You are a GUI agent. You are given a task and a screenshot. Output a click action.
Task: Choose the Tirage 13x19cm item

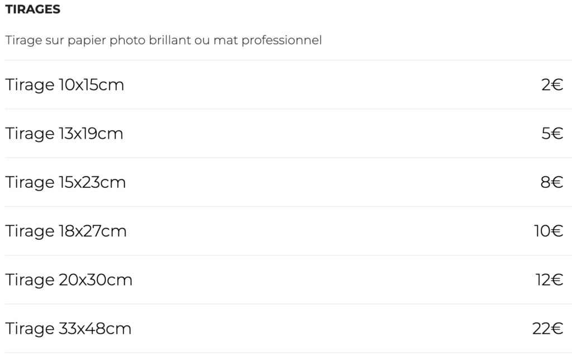pos(64,134)
